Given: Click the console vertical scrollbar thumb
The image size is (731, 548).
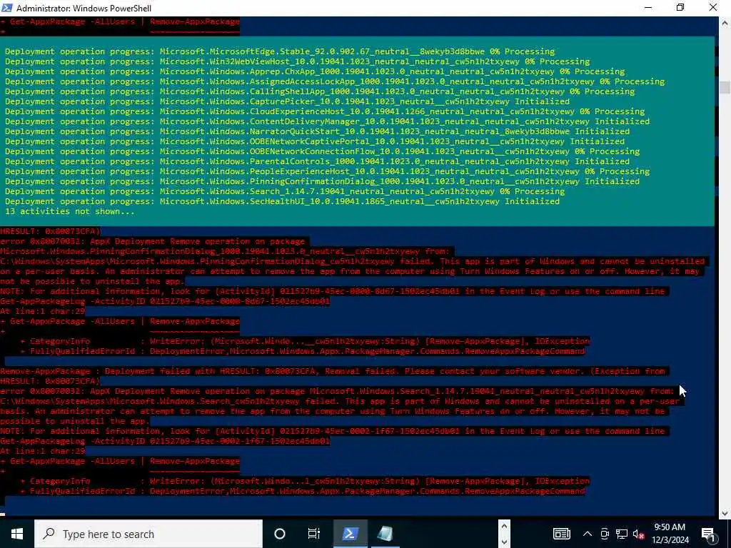Looking at the screenshot, I should [725, 87].
